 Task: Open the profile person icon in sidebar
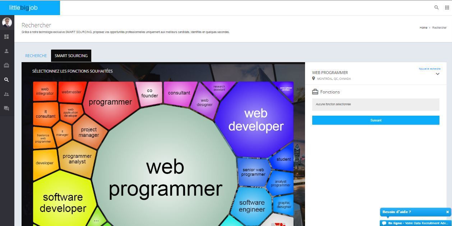point(6,51)
